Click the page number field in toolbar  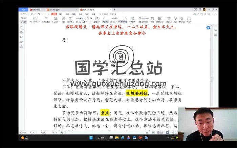pyautogui.click(x=115, y=18)
